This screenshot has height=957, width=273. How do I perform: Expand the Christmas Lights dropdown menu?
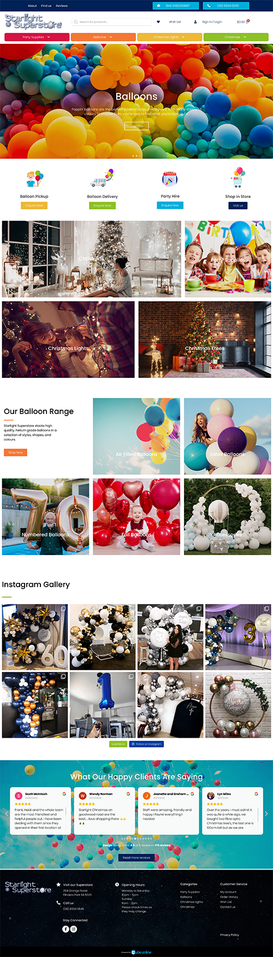coord(169,37)
